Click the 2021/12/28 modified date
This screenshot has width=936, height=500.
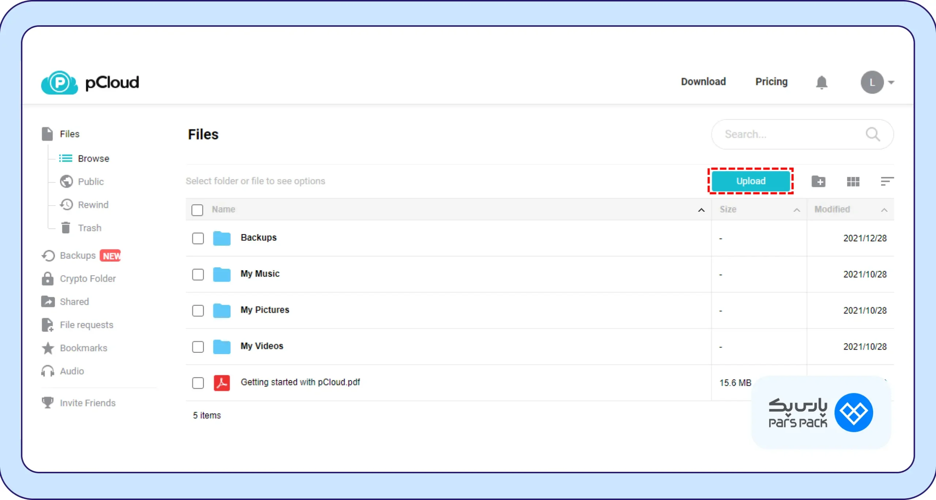[865, 238]
